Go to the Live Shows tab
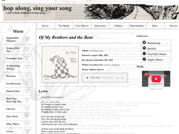Viewport: 179px width, 134px height. (x=82, y=26)
